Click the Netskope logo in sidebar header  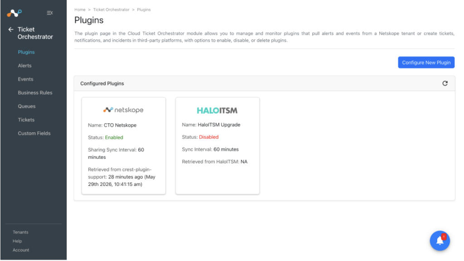(14, 13)
